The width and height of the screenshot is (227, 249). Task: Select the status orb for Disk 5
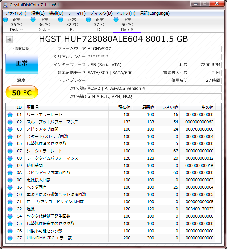pos(116,20)
